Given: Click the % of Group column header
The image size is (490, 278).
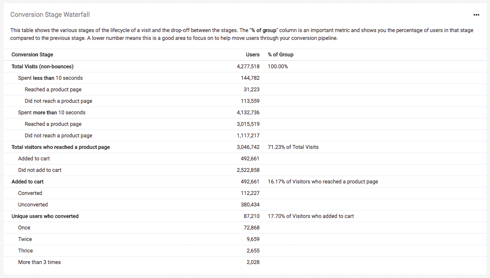Looking at the screenshot, I should click(x=281, y=55).
